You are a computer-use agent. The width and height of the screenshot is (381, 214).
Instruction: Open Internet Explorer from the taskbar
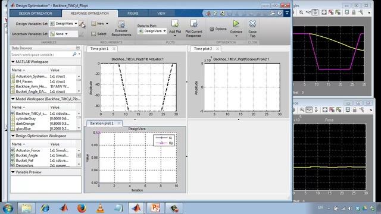pos(45,208)
